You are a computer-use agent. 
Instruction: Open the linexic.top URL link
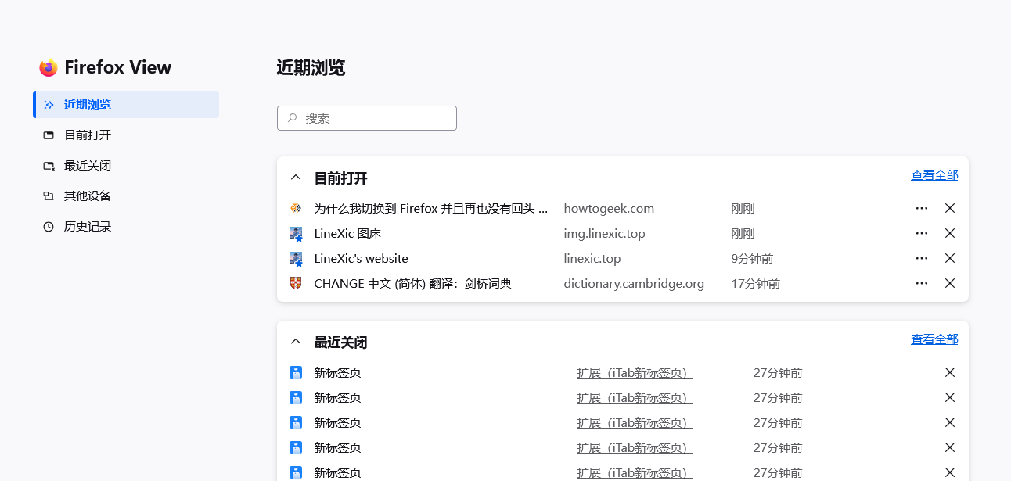coord(592,259)
